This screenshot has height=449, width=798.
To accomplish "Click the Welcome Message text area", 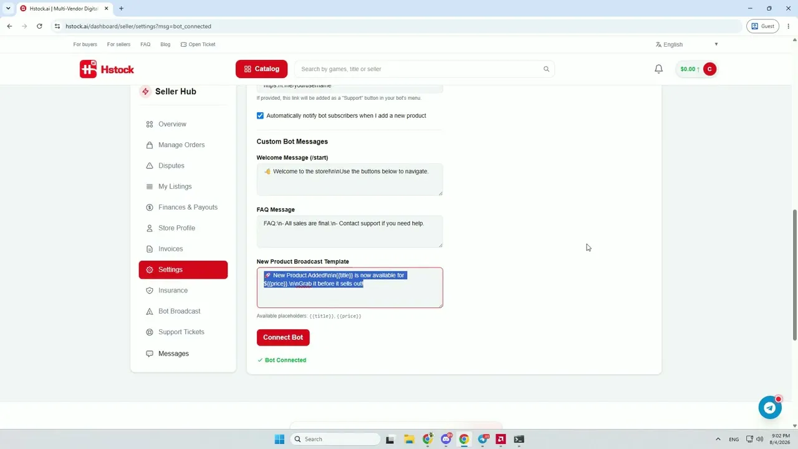I will tap(350, 180).
